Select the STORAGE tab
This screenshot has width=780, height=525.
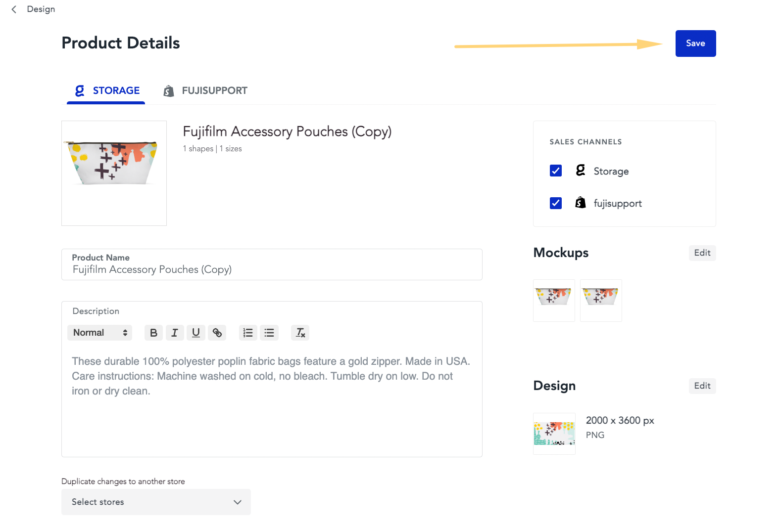tap(107, 91)
